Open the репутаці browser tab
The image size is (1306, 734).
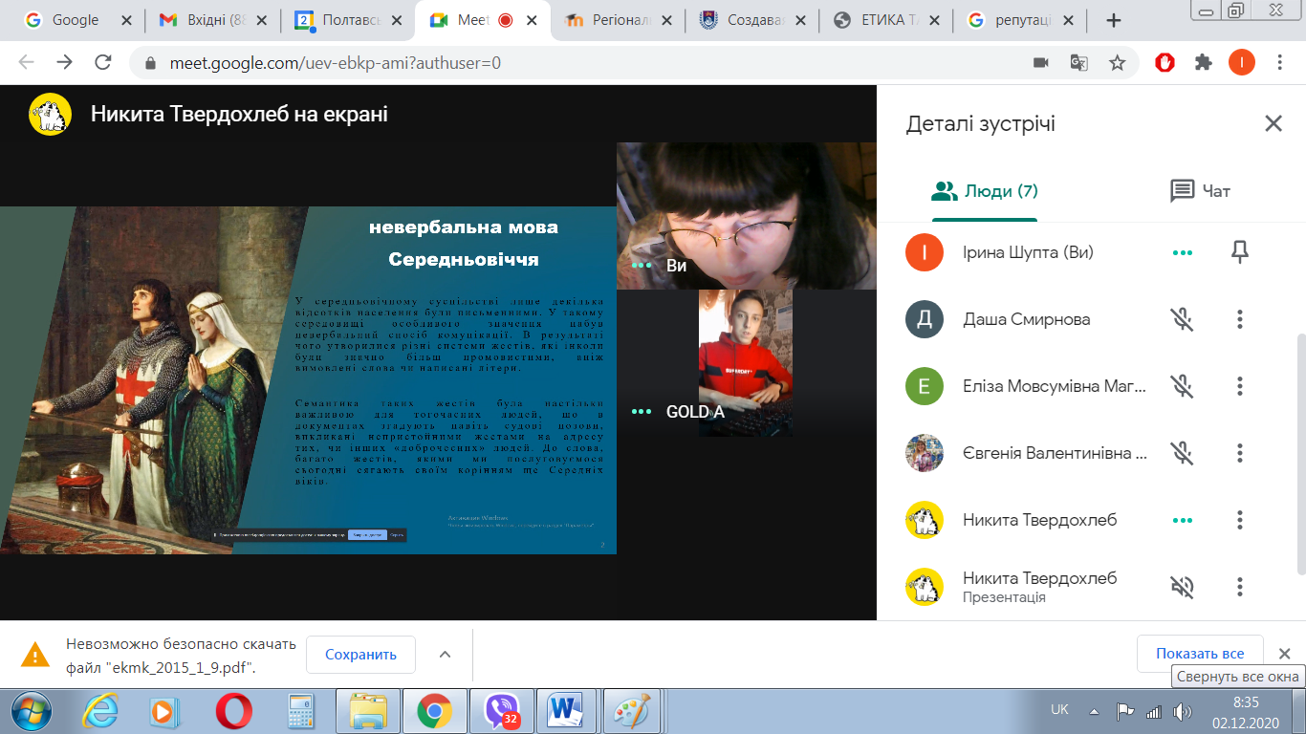1019,20
